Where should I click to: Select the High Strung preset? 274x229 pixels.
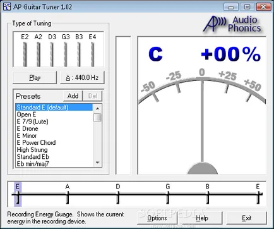click(54, 150)
